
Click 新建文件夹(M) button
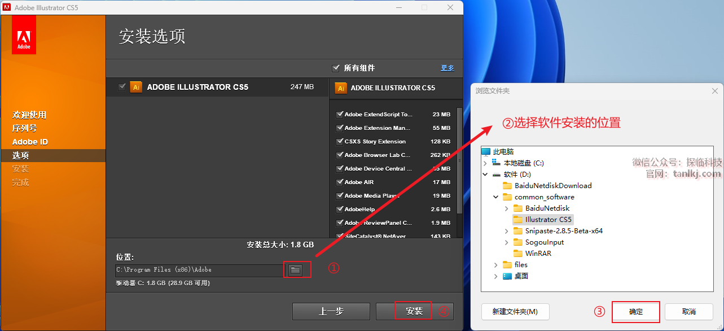(x=515, y=311)
